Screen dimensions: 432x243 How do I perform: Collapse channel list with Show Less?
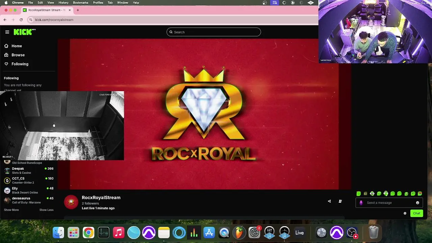[x=46, y=210]
